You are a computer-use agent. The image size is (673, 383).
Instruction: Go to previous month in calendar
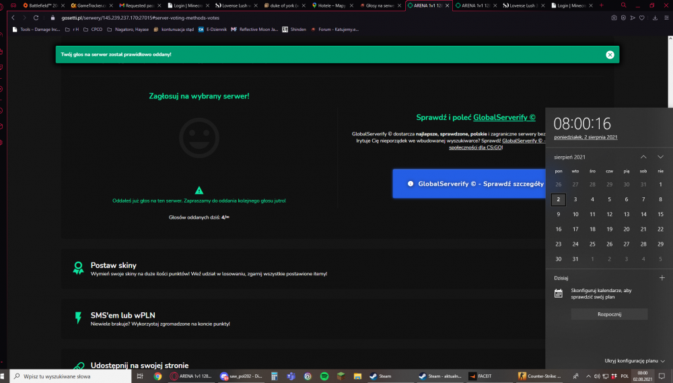pyautogui.click(x=643, y=157)
